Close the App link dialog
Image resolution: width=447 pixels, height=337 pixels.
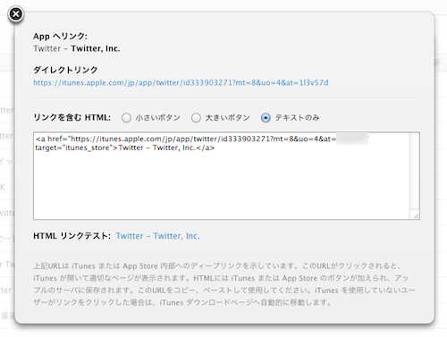point(15,14)
